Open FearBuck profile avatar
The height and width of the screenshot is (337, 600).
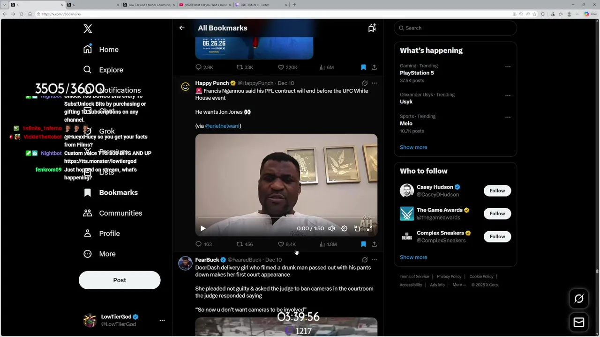click(x=186, y=263)
